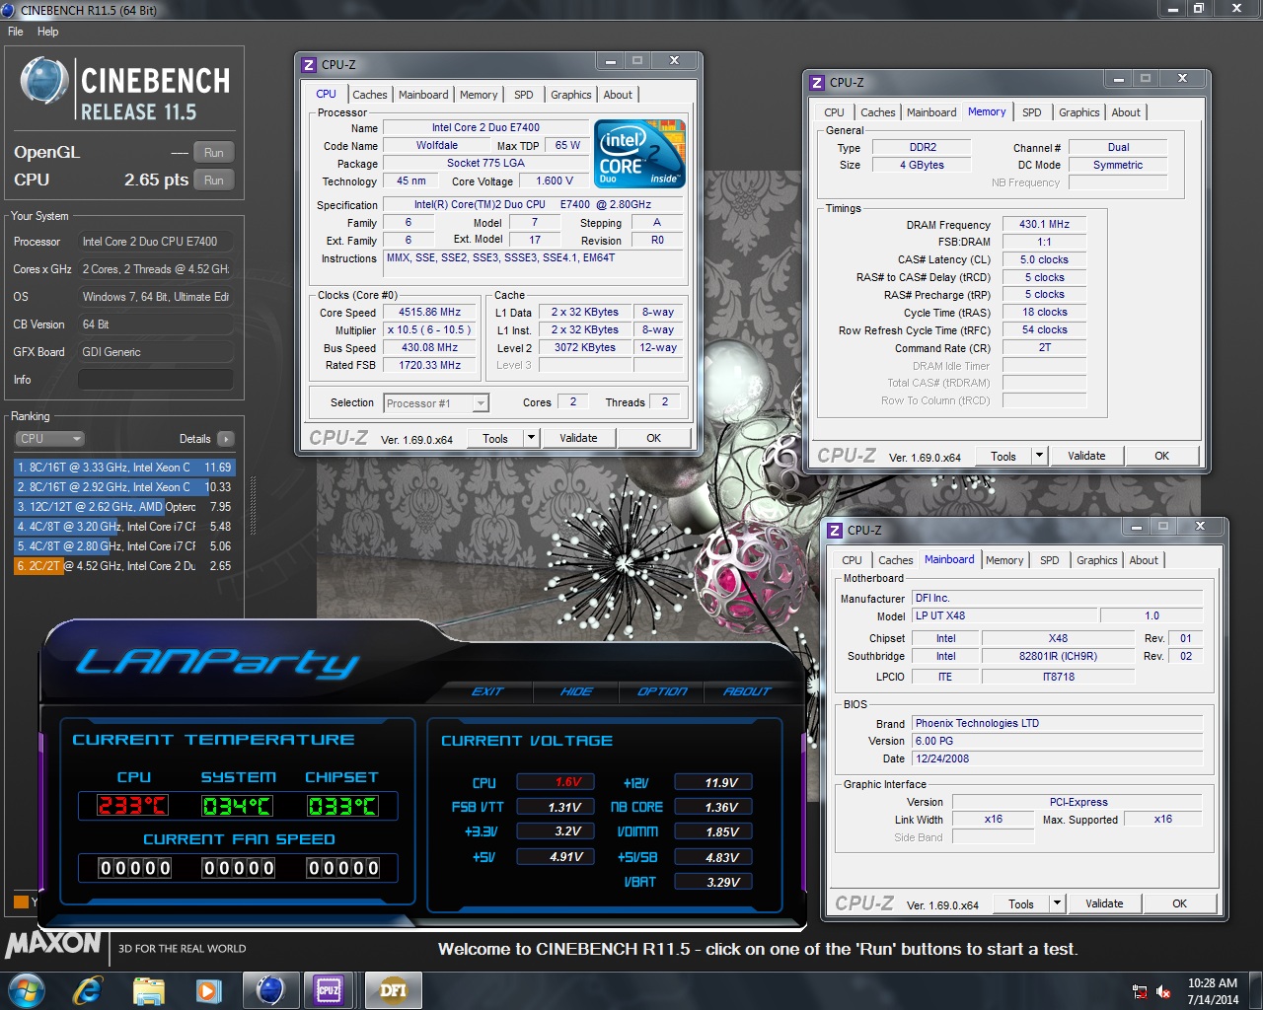1263x1010 pixels.
Task: Click CPU-Z title icon on Memory window
Action: 817,83
